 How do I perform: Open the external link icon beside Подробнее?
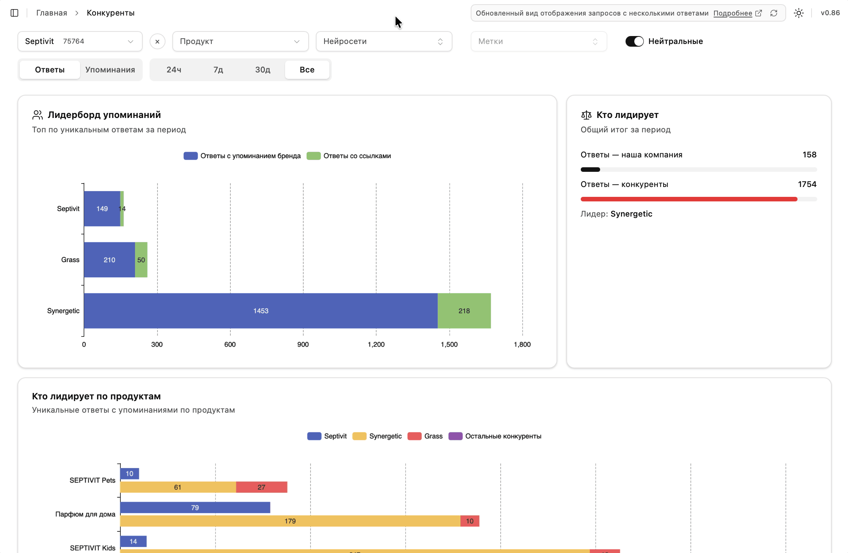tap(758, 13)
